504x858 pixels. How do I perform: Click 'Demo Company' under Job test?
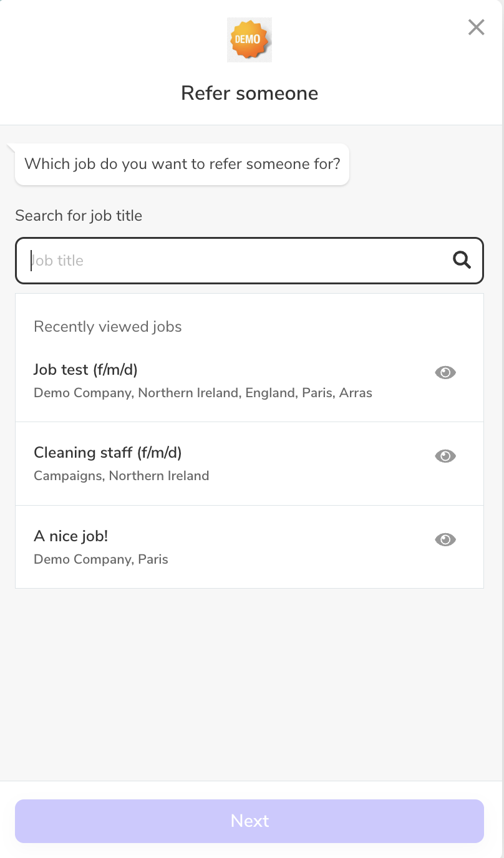click(x=82, y=393)
